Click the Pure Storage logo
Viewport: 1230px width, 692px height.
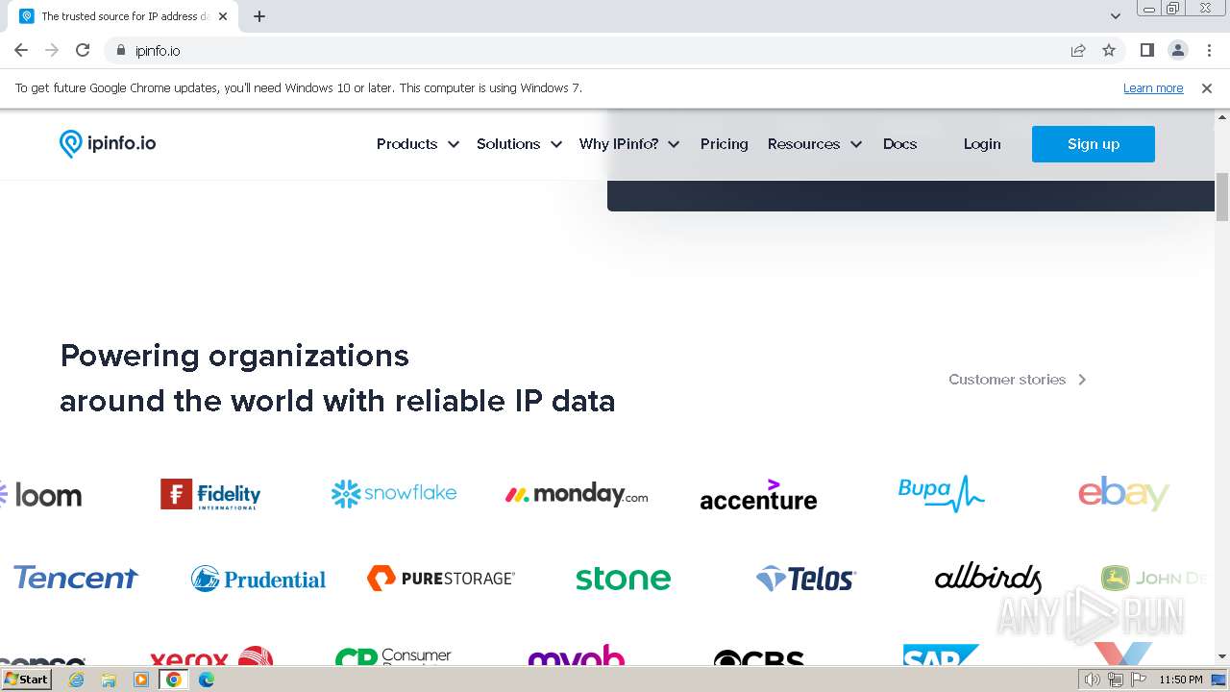point(441,578)
